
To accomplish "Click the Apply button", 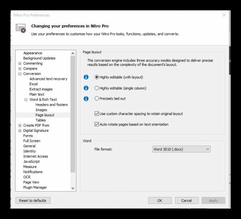I will [x=213, y=201].
